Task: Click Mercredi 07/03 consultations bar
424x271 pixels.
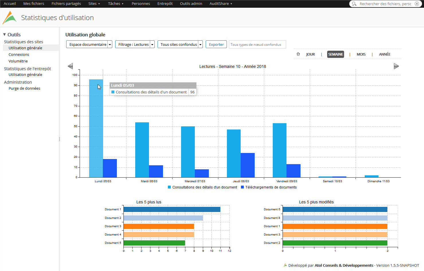Action: pyautogui.click(x=188, y=152)
